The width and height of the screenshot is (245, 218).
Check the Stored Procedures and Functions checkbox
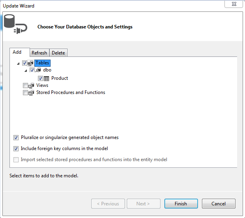pos(25,92)
